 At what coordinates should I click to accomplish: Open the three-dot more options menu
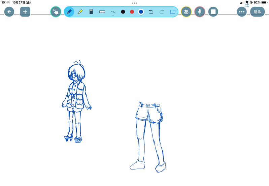tap(241, 12)
